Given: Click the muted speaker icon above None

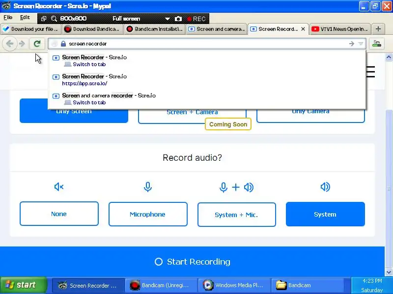Looking at the screenshot, I should [x=59, y=187].
